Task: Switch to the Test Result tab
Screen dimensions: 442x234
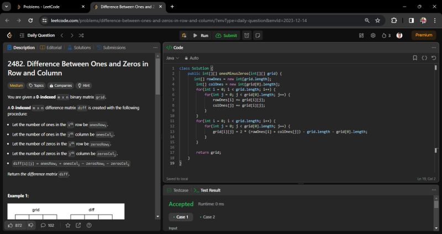Action: tap(207, 190)
